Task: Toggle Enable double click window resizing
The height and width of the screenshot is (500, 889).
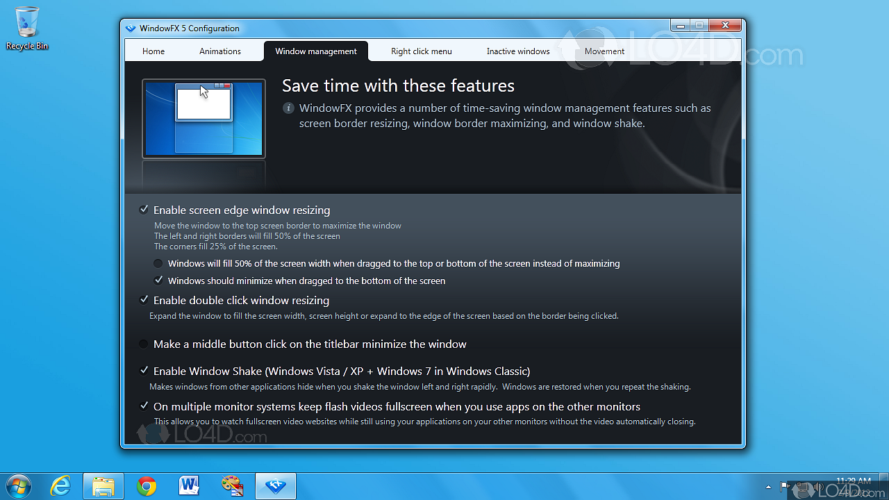Action: tap(144, 300)
